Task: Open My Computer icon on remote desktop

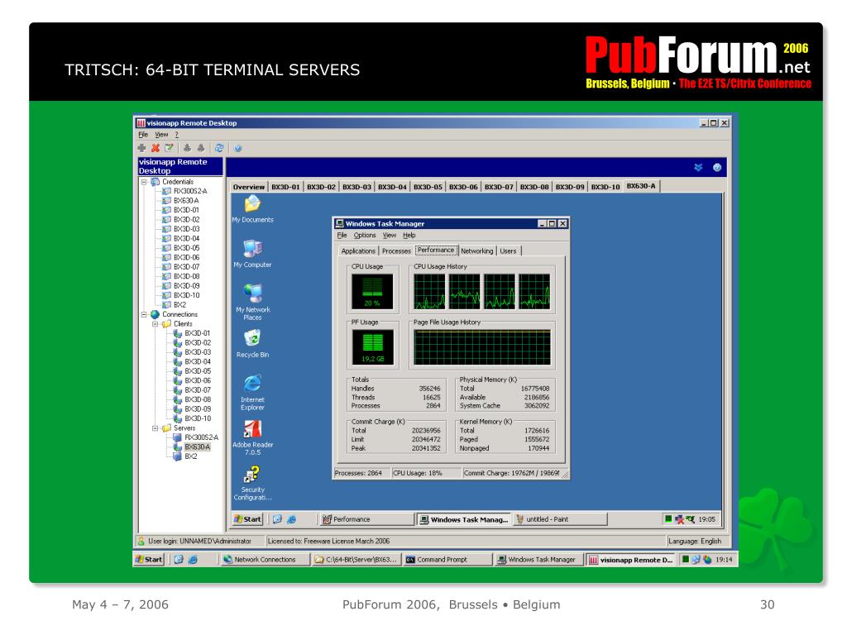Action: [x=252, y=254]
